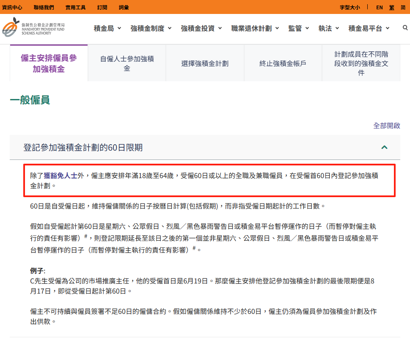Open the 職業退休計劃 dropdown
Screen dimensions: 410x338
pos(255,28)
